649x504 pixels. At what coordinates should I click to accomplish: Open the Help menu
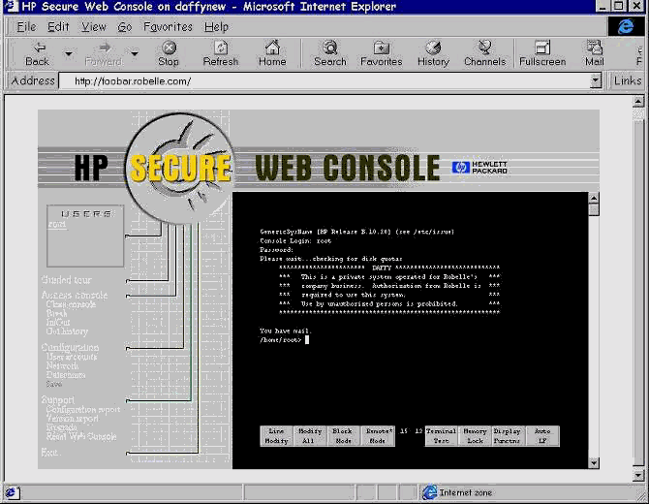(x=216, y=27)
